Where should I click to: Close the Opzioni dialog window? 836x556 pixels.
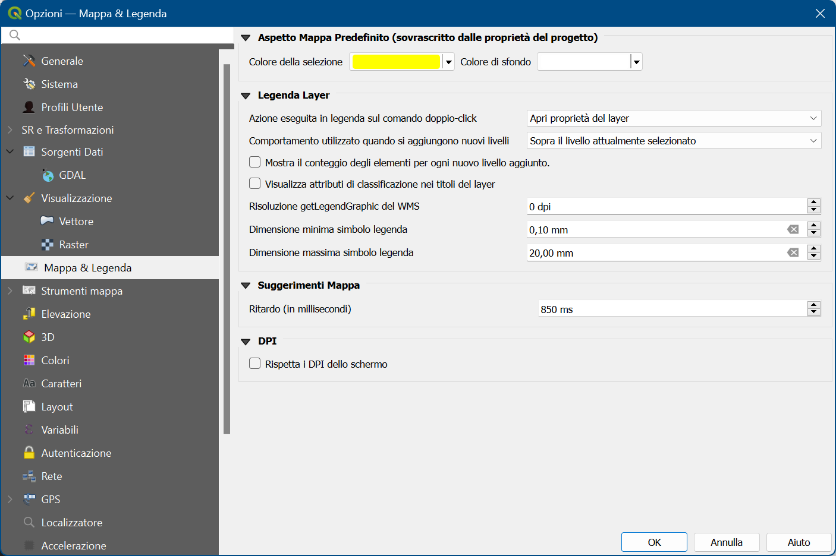pos(820,13)
